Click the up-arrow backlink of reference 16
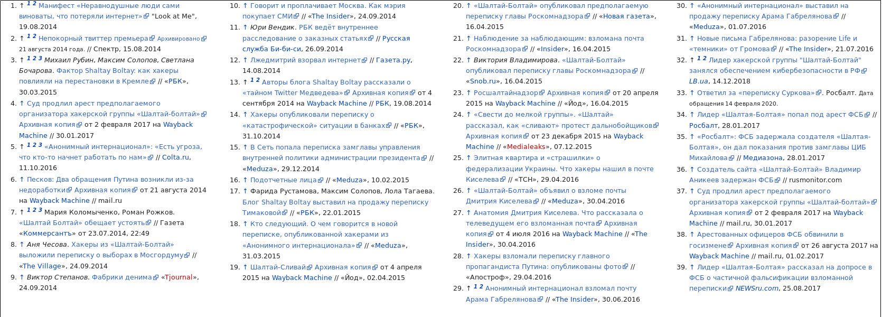 (245, 180)
